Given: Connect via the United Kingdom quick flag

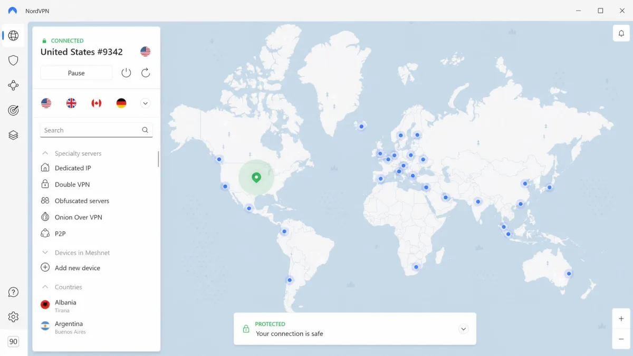Looking at the screenshot, I should pyautogui.click(x=71, y=103).
